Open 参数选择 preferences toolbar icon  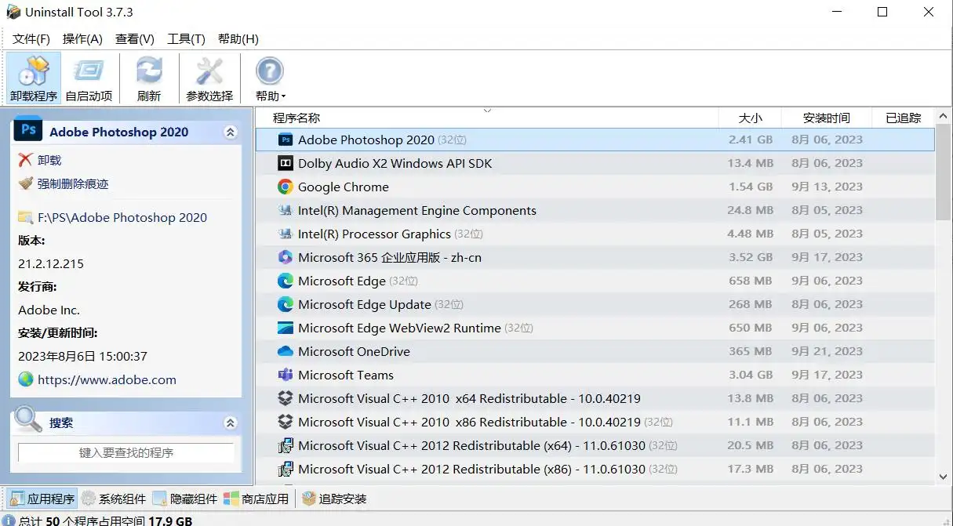[x=209, y=79]
